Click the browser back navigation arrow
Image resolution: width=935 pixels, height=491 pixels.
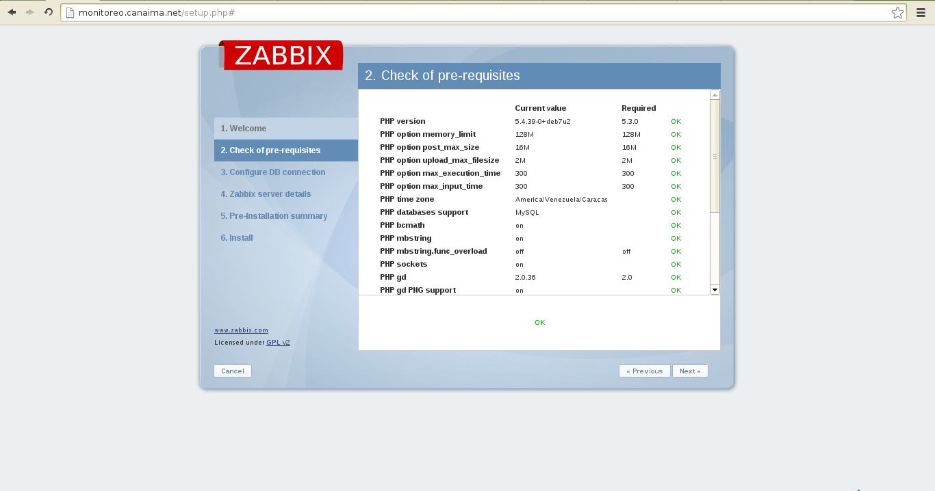point(10,12)
